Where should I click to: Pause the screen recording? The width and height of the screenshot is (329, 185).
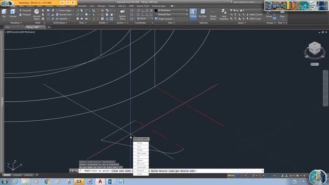click(x=67, y=3)
